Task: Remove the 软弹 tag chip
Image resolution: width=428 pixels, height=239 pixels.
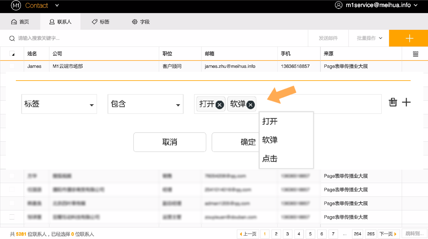Action: 250,105
